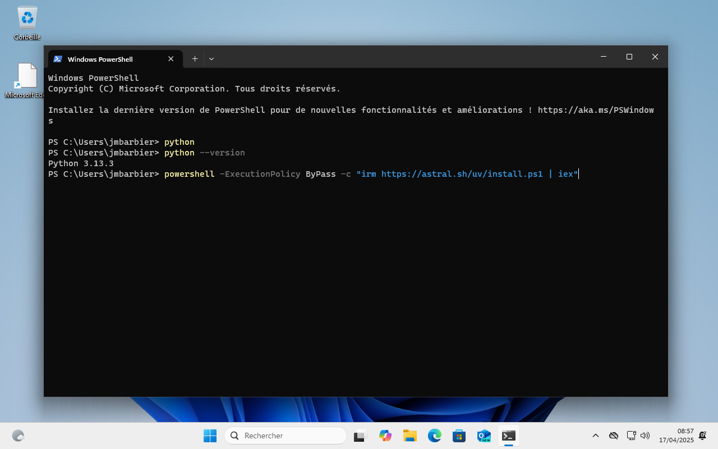
Task: Open the widgets button on the taskbar
Action: 18,436
